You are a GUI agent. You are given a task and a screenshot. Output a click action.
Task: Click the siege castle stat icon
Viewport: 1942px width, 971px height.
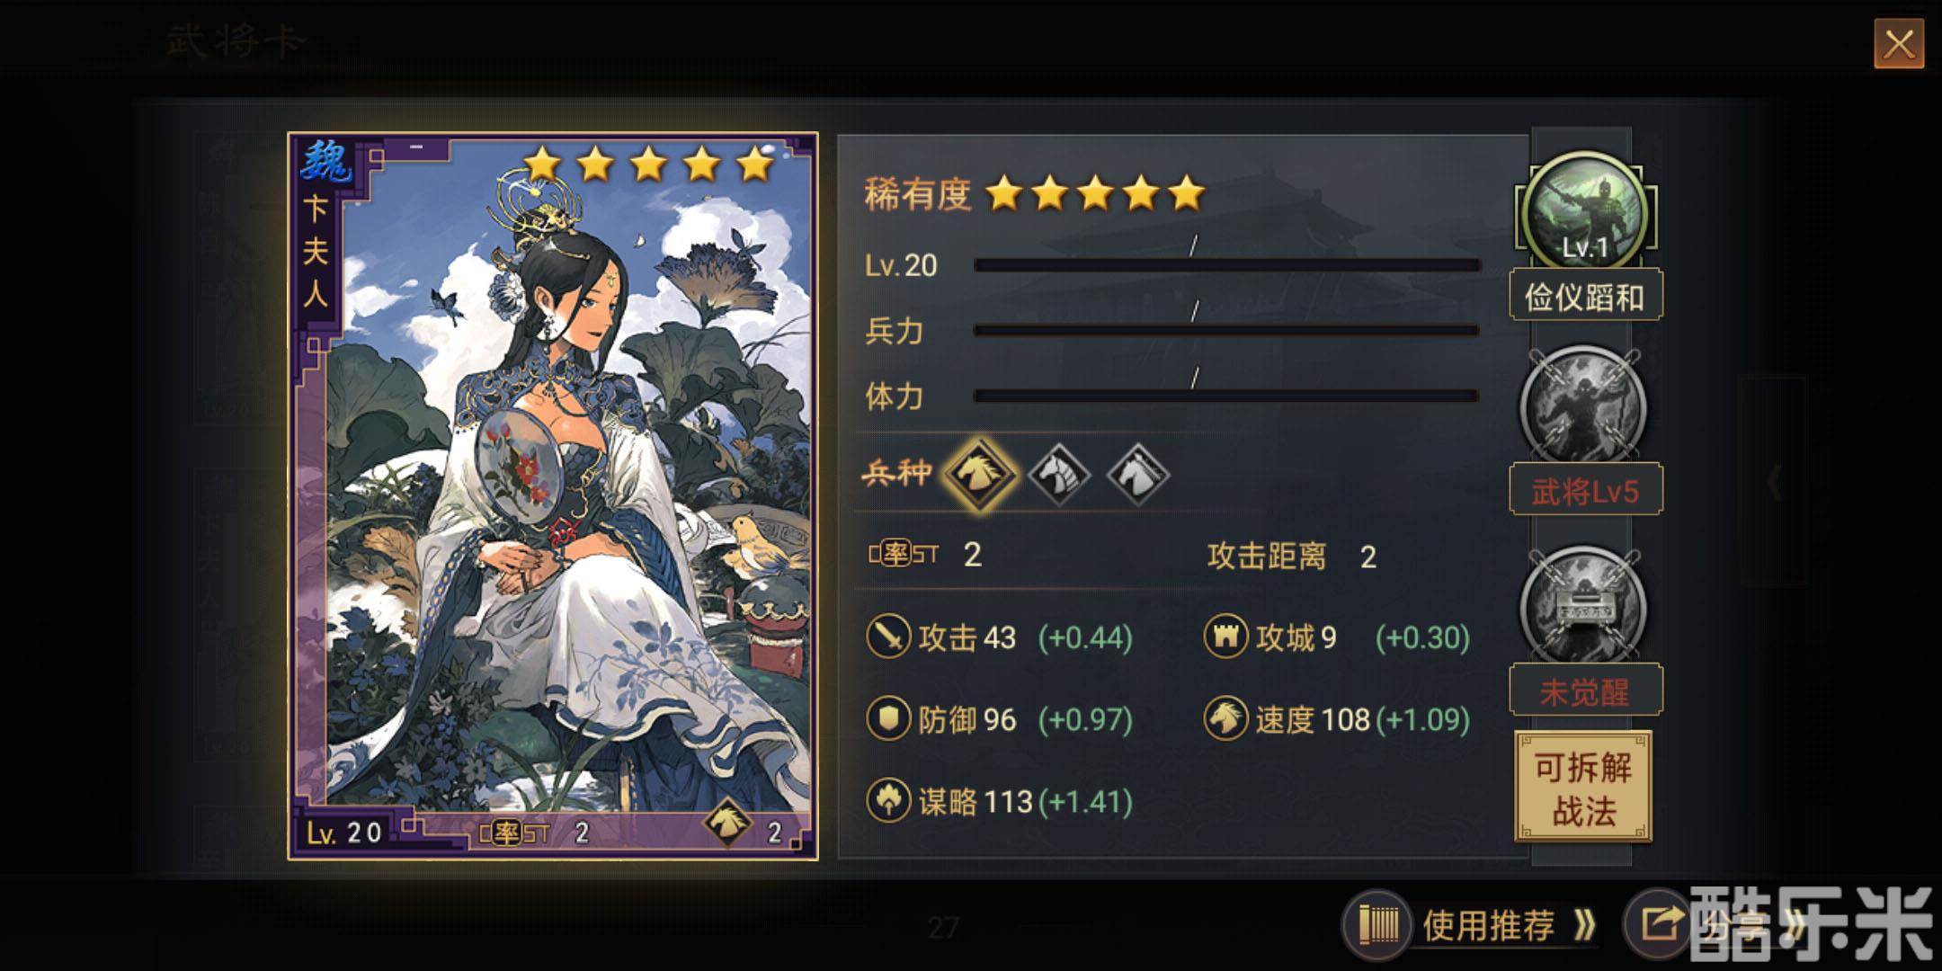tap(1225, 637)
